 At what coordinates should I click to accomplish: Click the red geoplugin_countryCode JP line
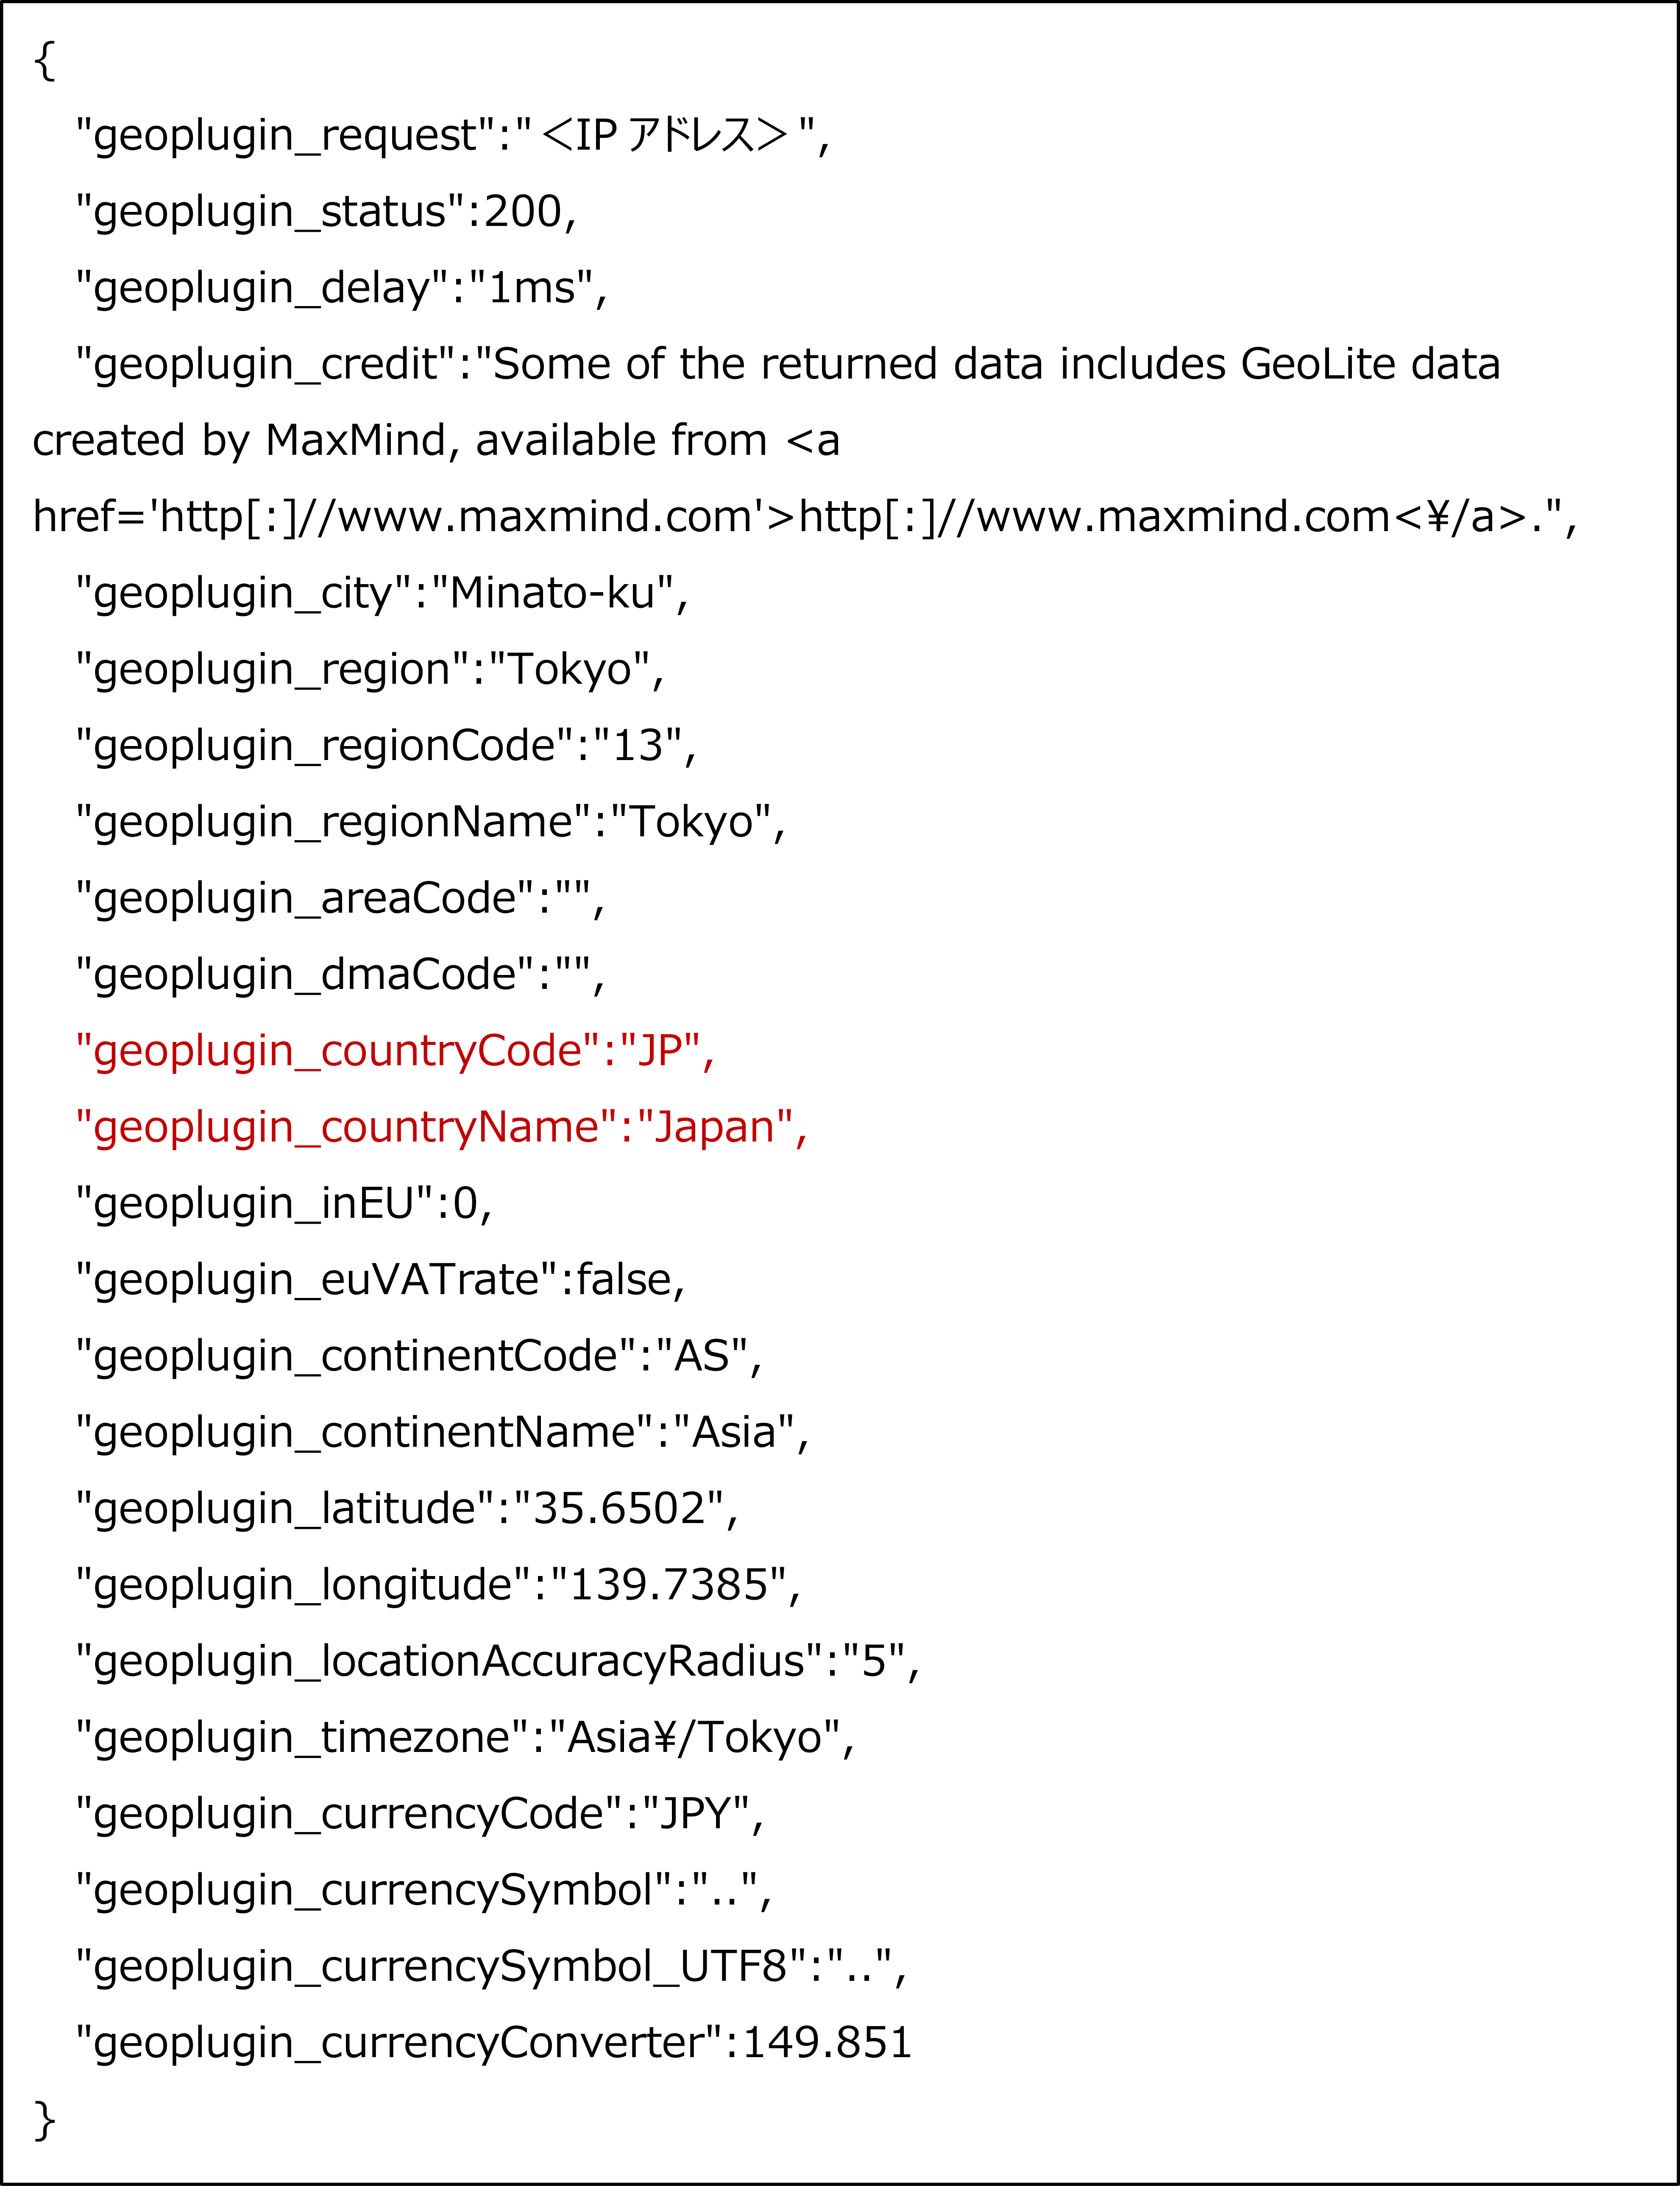tap(395, 1051)
